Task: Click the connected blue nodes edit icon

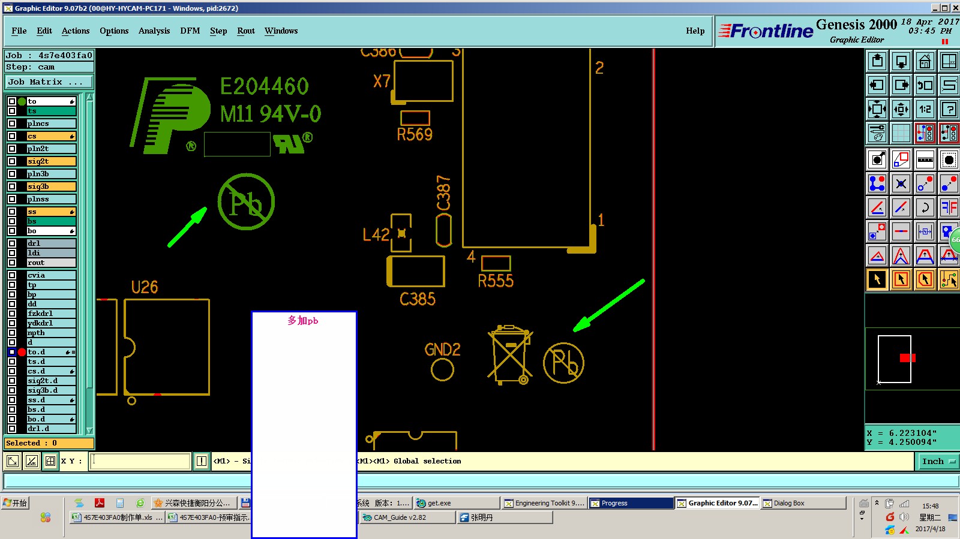Action: 877,183
